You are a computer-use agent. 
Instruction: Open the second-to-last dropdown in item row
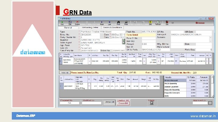point(207,61)
